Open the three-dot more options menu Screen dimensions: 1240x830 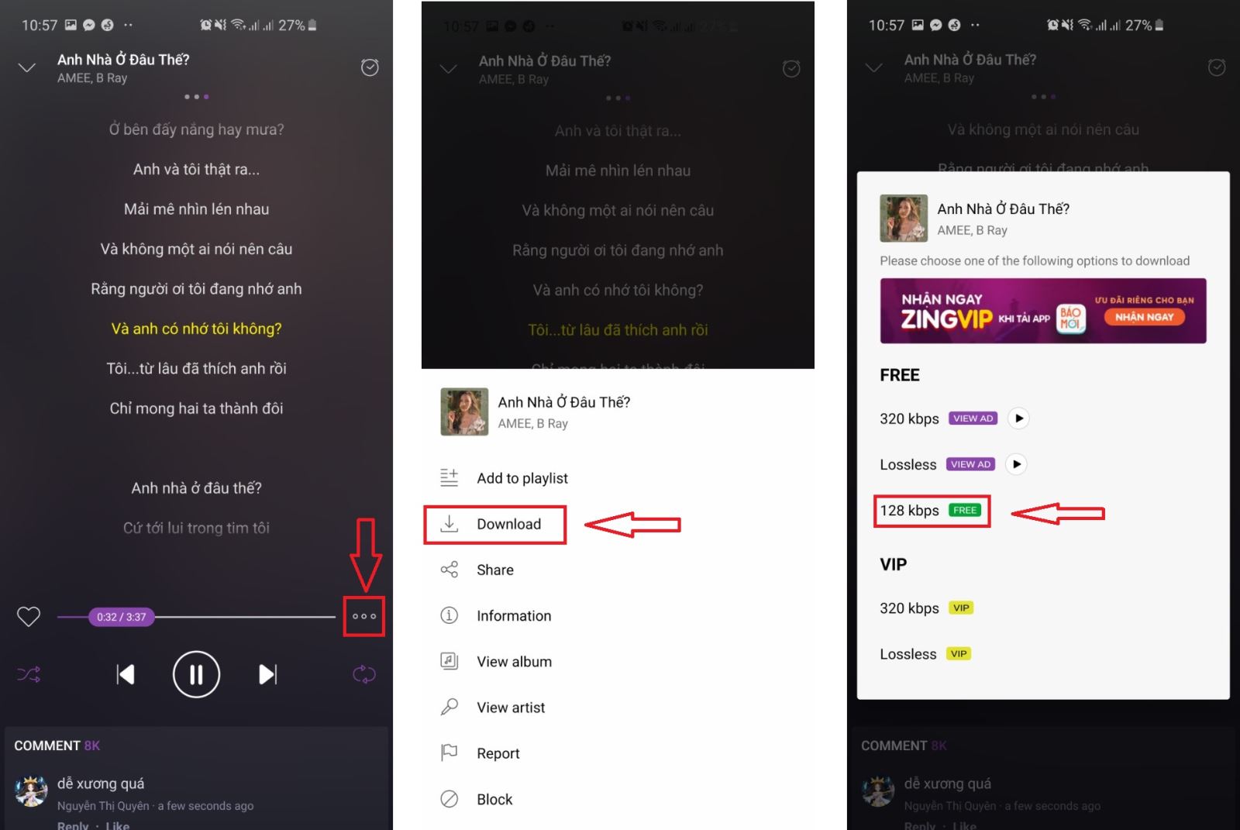click(364, 617)
